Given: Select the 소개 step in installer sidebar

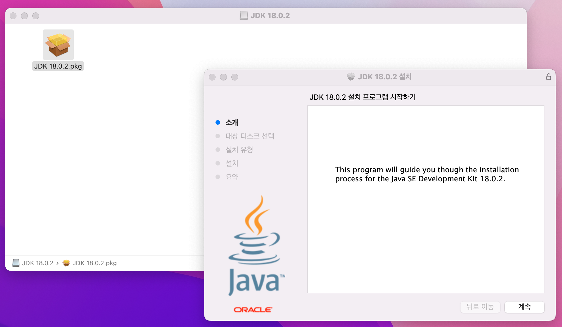Looking at the screenshot, I should point(232,122).
